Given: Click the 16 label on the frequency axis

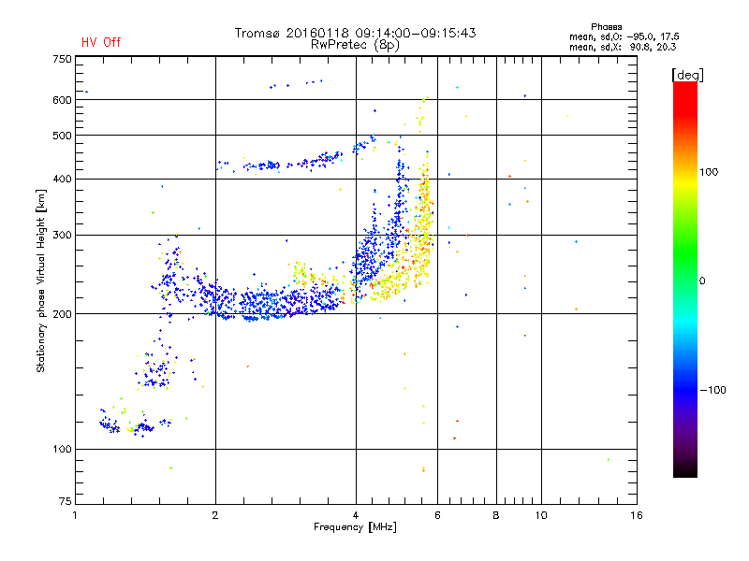Looking at the screenshot, I should coord(637,515).
